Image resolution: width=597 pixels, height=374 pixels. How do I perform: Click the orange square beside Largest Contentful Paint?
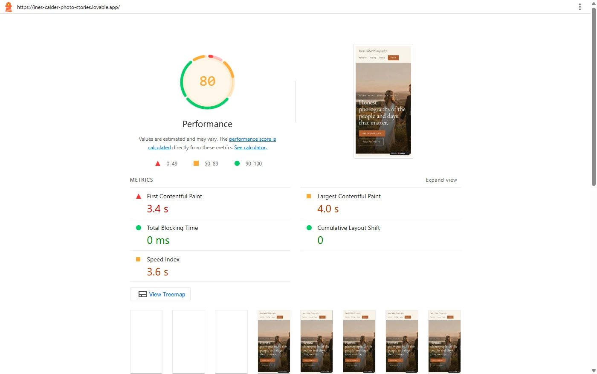point(309,196)
